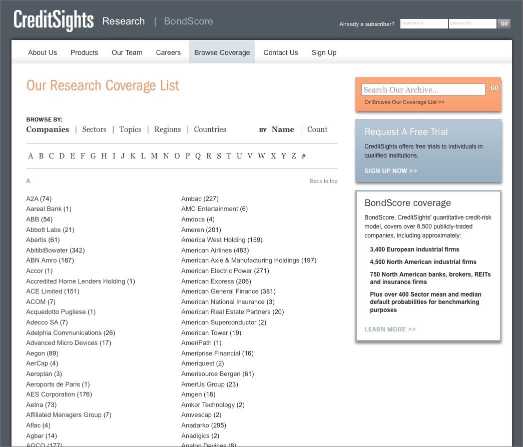Open American Axle & Manufacturing Holdings (197)
Viewport: 523px width, 447px height.
[249, 260]
